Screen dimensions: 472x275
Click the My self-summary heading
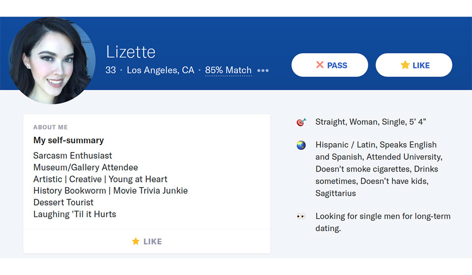[x=68, y=140]
